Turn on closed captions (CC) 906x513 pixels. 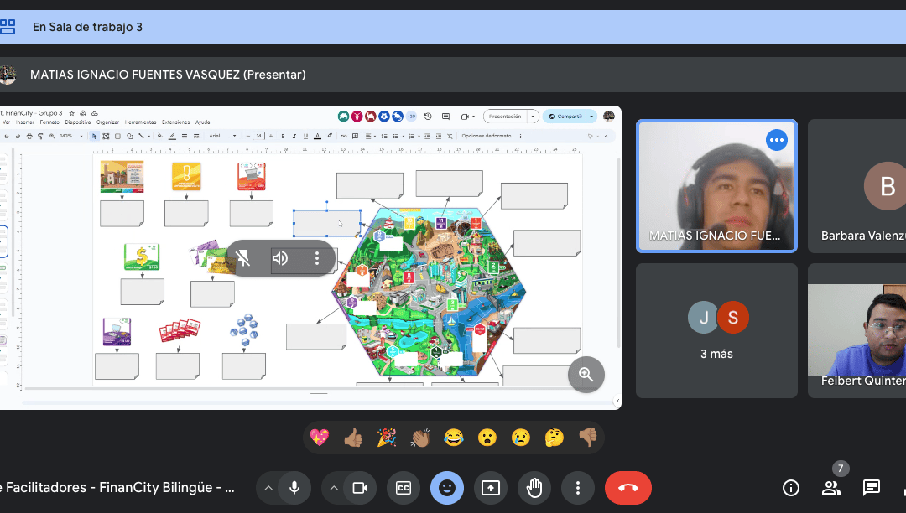404,488
